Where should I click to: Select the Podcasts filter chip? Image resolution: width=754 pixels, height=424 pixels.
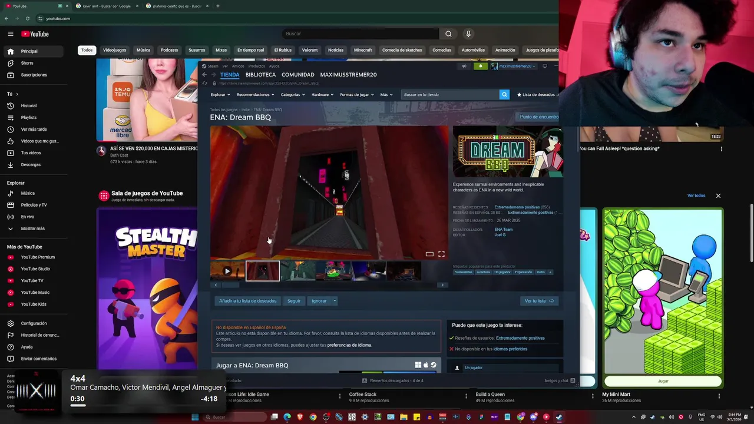point(170,50)
